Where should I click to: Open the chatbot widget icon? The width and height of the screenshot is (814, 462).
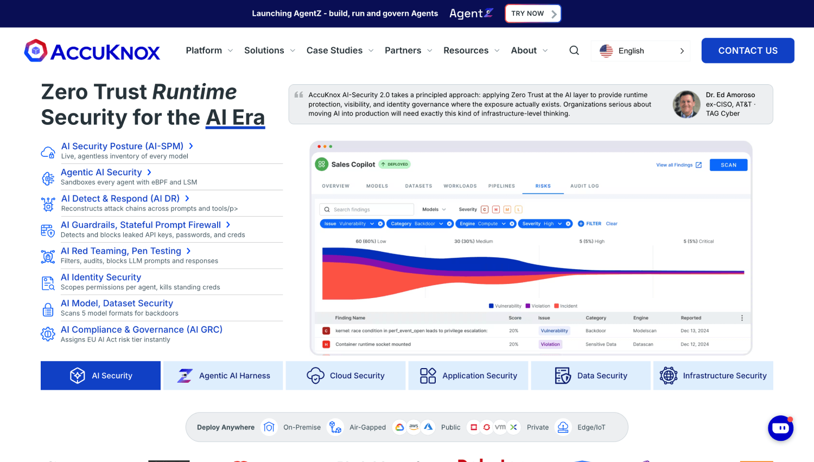click(781, 428)
